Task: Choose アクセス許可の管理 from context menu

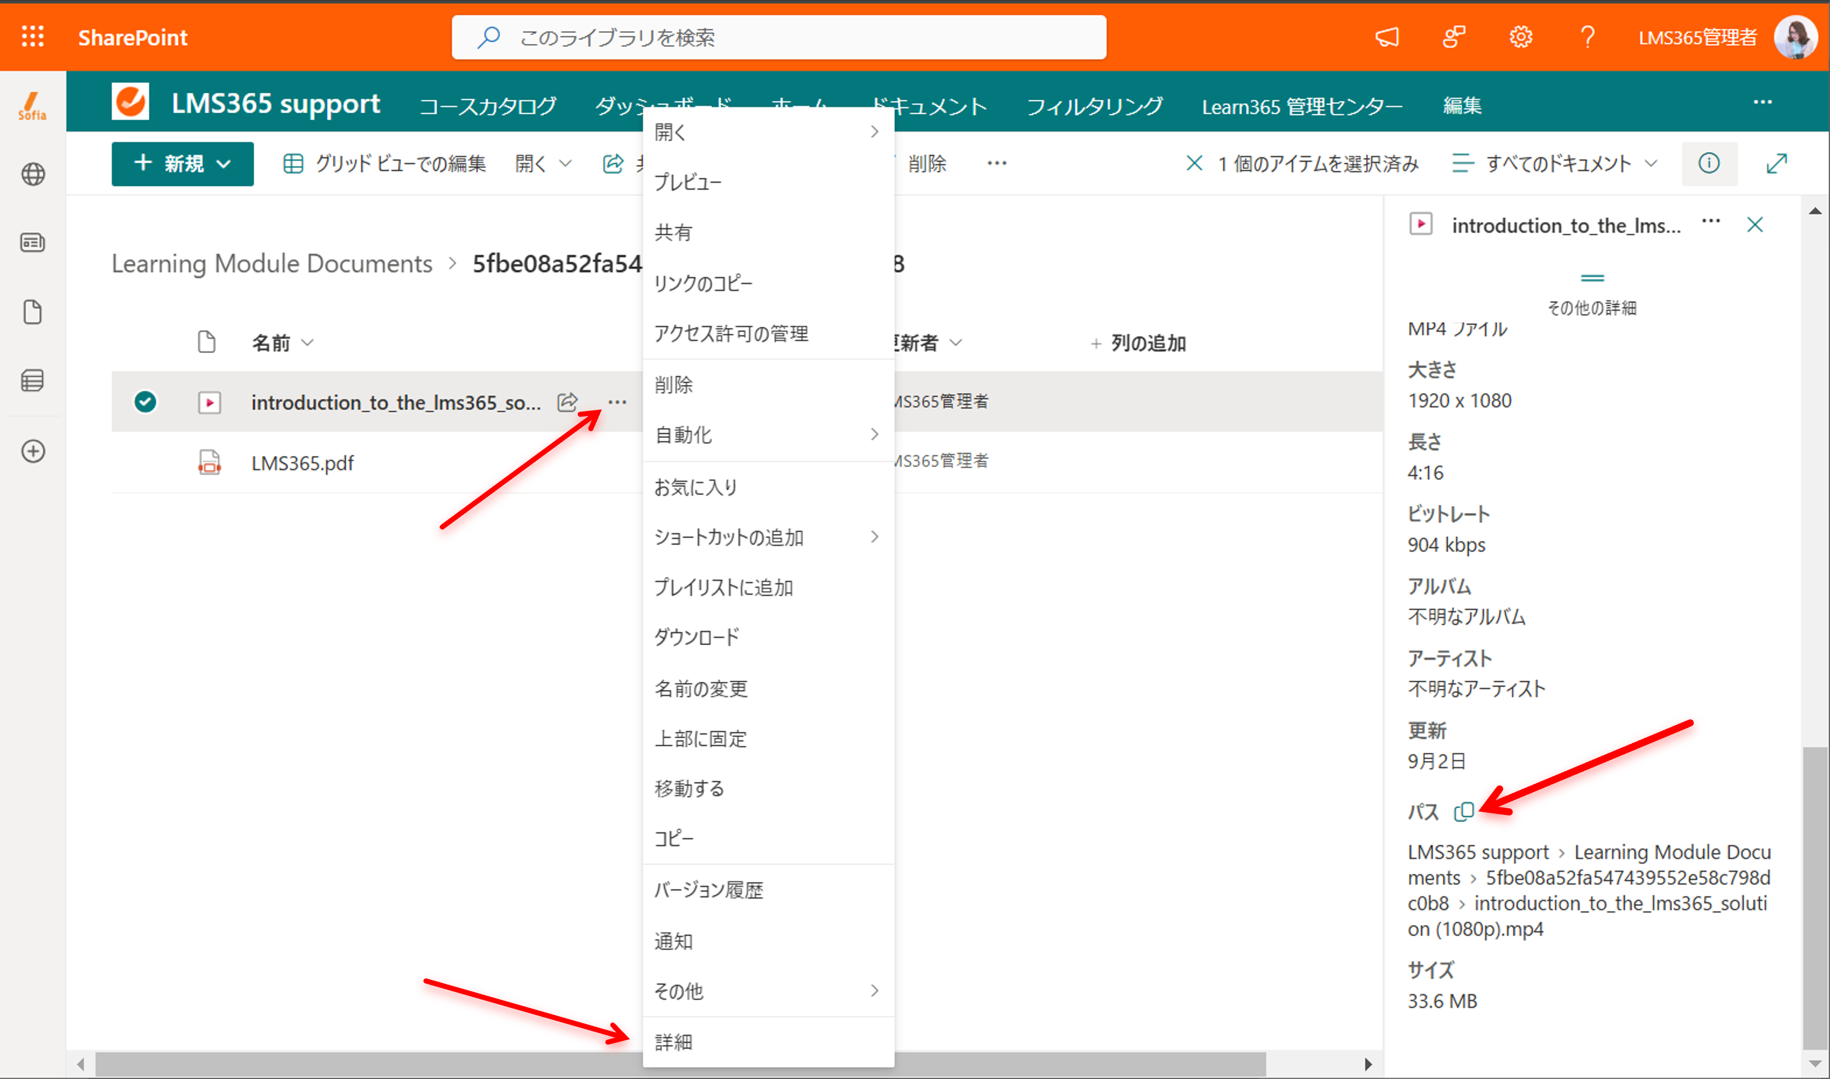Action: (768, 333)
